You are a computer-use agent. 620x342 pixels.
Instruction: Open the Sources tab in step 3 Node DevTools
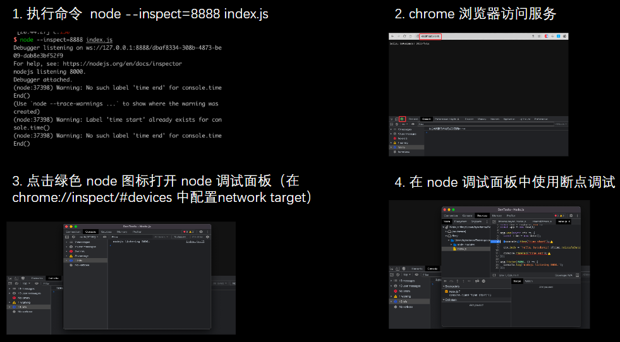[106, 232]
